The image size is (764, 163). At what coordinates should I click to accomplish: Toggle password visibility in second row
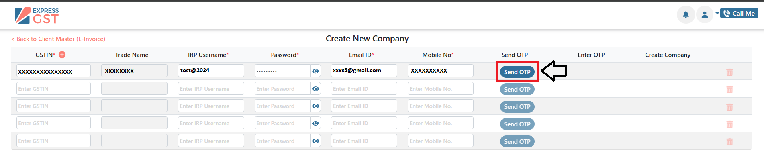point(316,89)
